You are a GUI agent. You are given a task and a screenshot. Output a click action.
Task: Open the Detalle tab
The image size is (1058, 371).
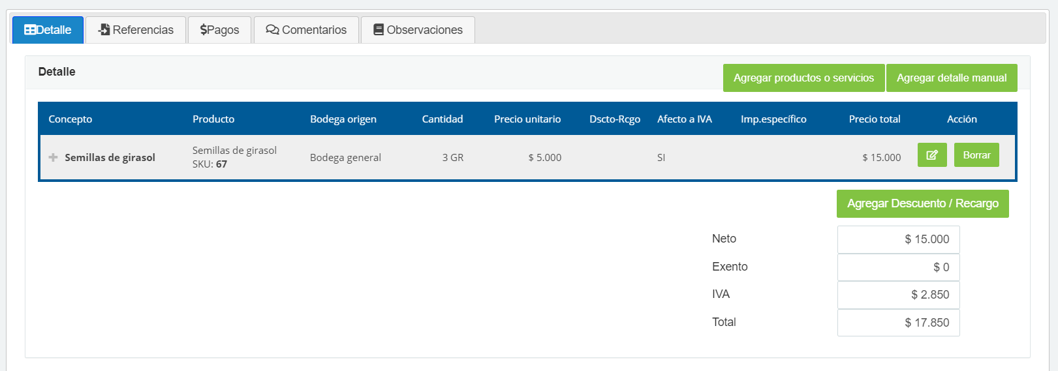pyautogui.click(x=48, y=30)
